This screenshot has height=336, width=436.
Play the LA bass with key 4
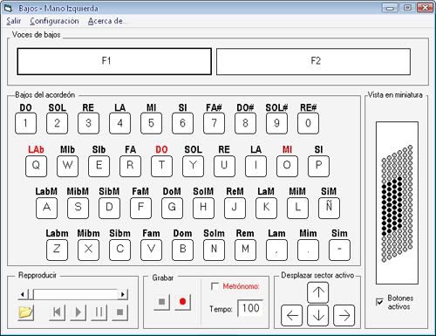[x=120, y=123]
